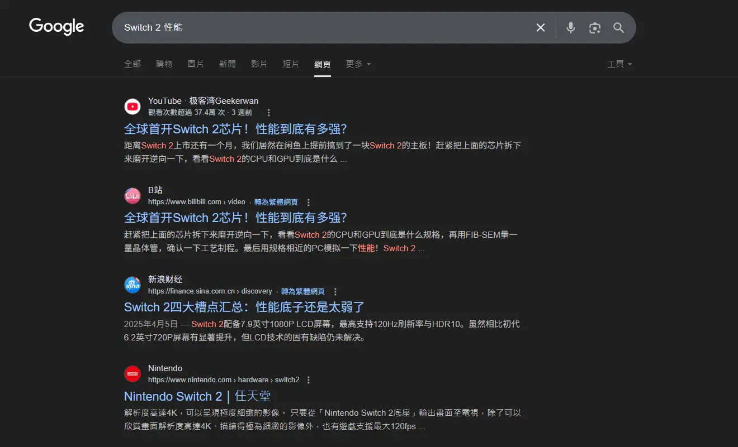Switch to the 新聞 news tab
This screenshot has height=447, width=738.
tap(227, 64)
